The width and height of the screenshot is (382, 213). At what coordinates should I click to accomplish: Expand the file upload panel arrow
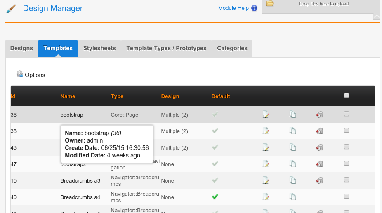376,17
